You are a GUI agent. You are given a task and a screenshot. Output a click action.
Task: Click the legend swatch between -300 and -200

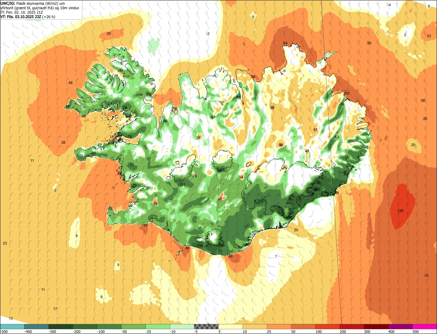tap(60, 326)
